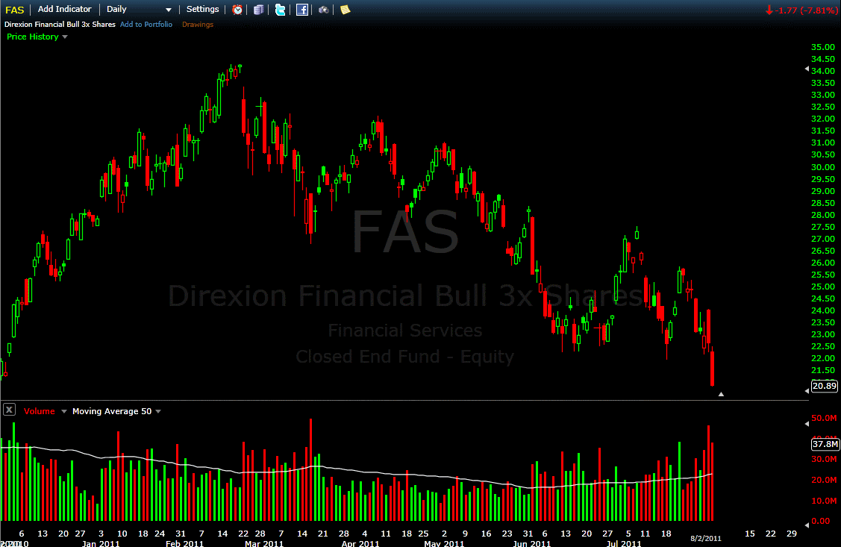Click the Direxion Financial Bull 3x Shares name
Screen dimensions: 841x547
[x=60, y=24]
